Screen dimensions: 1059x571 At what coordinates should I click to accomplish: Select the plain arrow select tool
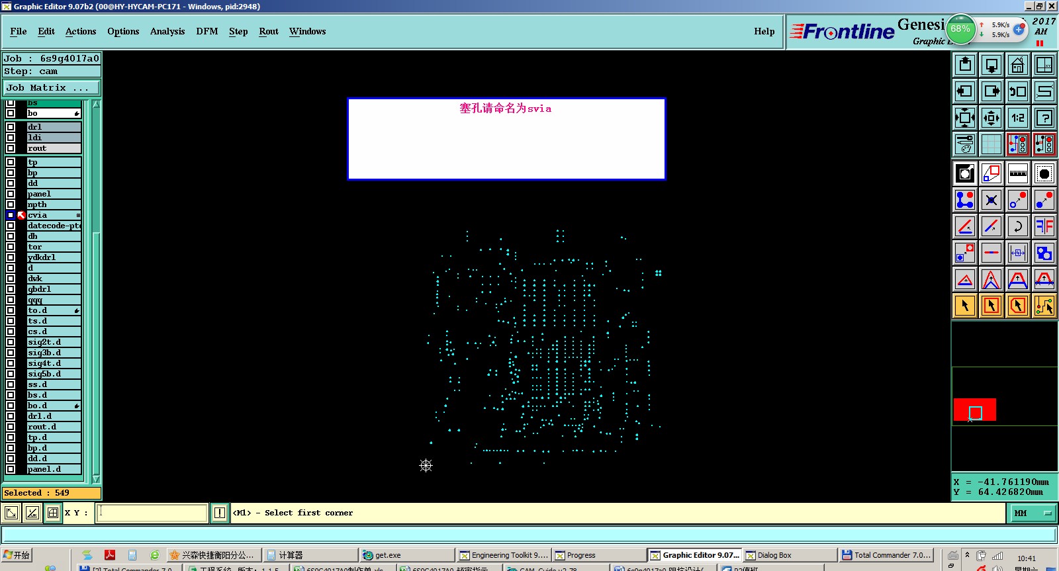pyautogui.click(x=965, y=306)
